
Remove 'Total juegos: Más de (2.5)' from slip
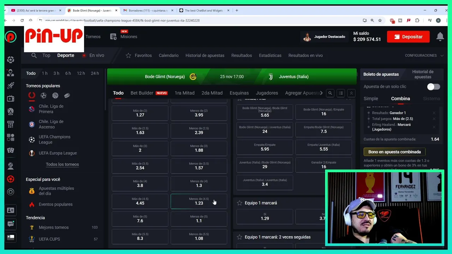coord(434,119)
